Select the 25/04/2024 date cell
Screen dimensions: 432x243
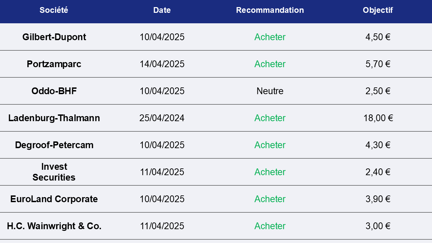162,118
